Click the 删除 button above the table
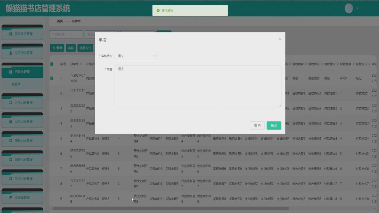The height and width of the screenshot is (213, 379). pos(57,48)
